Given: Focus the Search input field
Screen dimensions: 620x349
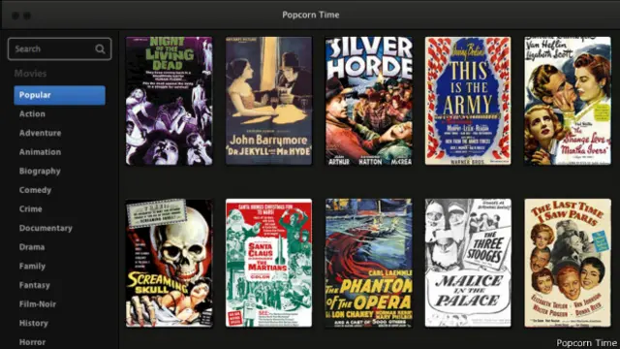Looking at the screenshot, I should pyautogui.click(x=59, y=49).
